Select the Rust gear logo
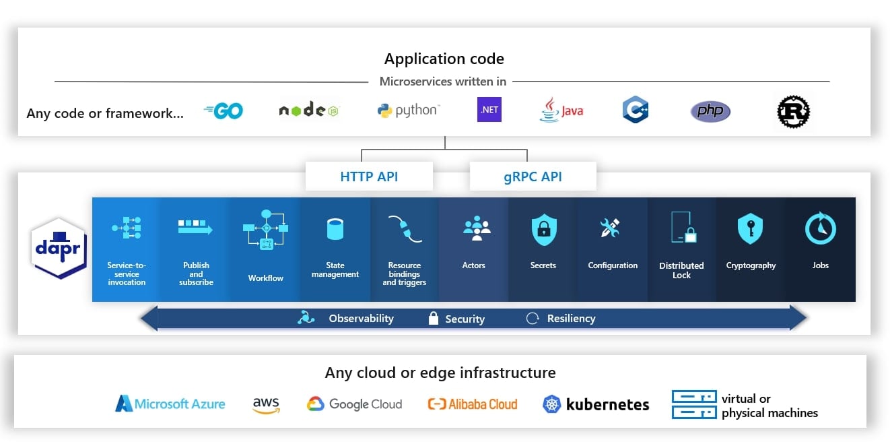This screenshot has width=890, height=448. click(793, 111)
